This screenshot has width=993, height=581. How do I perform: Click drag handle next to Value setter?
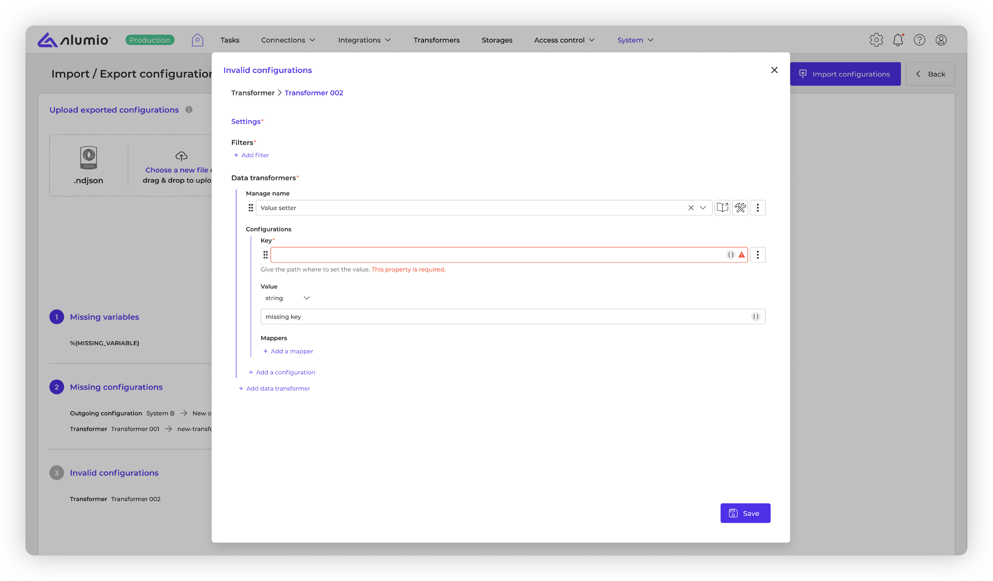coord(251,208)
